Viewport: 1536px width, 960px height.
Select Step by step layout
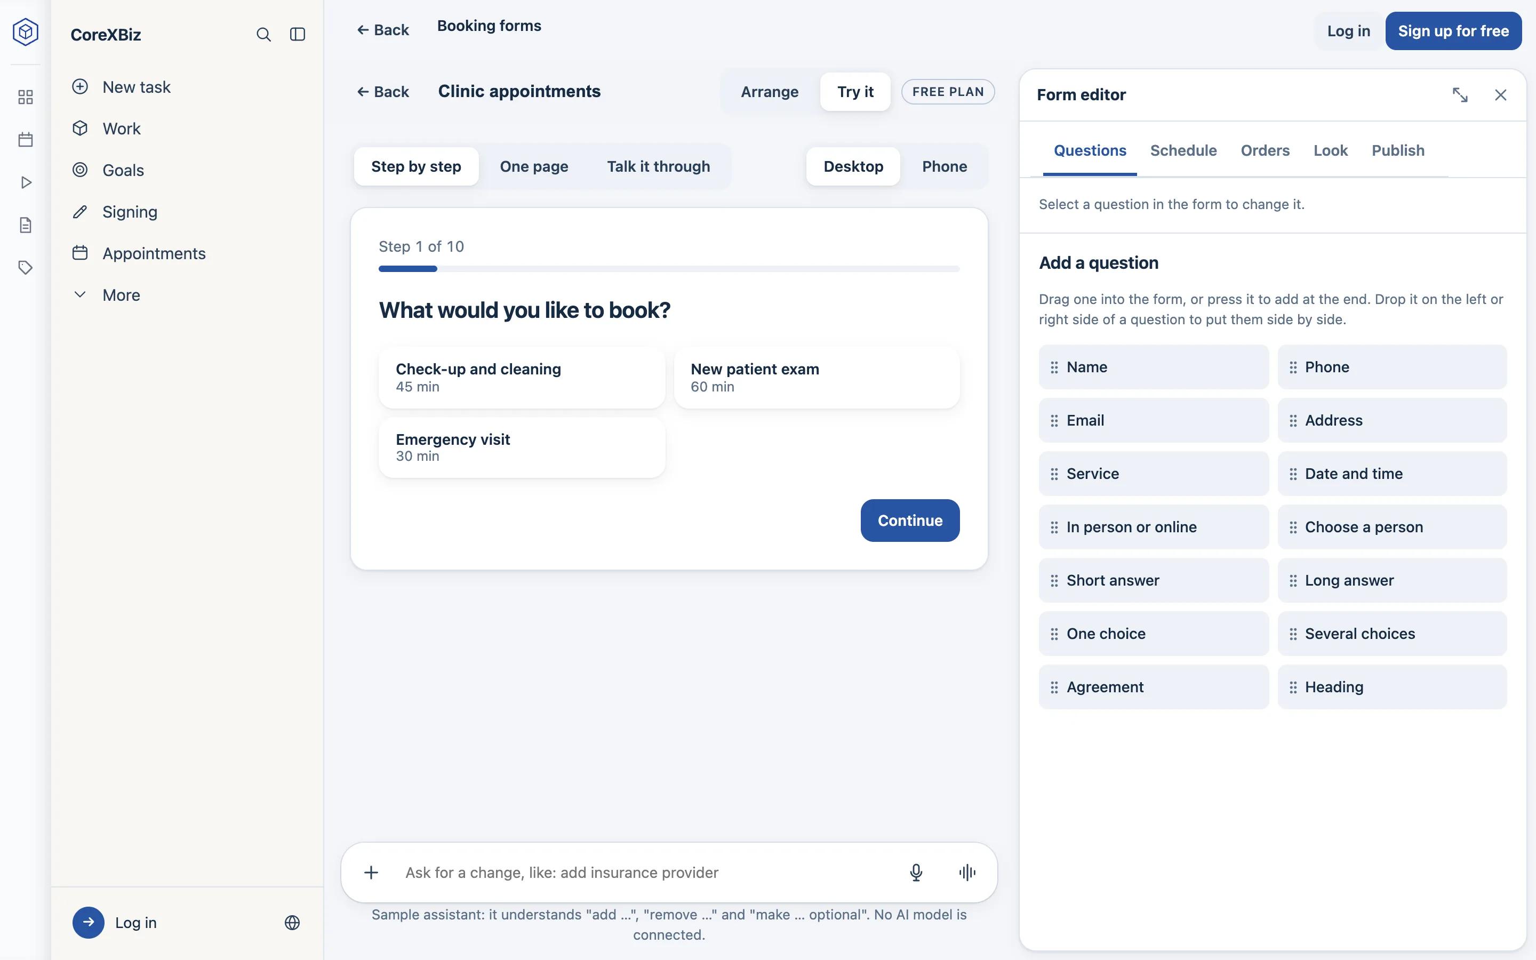point(416,166)
